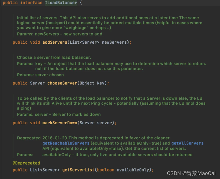Click the newServers parameter in addServers
Image resolution: width=220 pixels, height=179 pixels.
pos(114,42)
